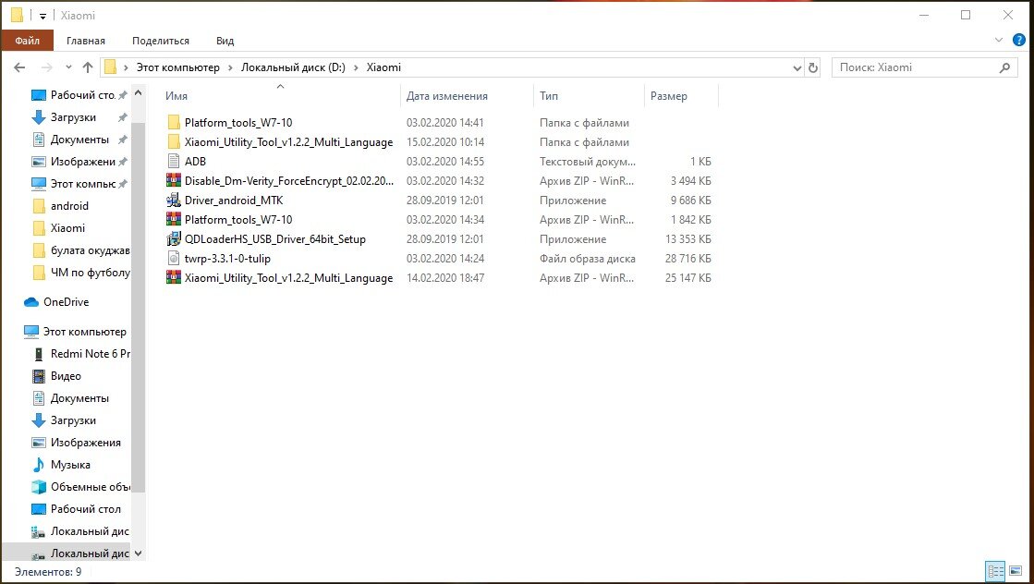
Task: Select Этот компьютер tree node
Action: pos(75,332)
